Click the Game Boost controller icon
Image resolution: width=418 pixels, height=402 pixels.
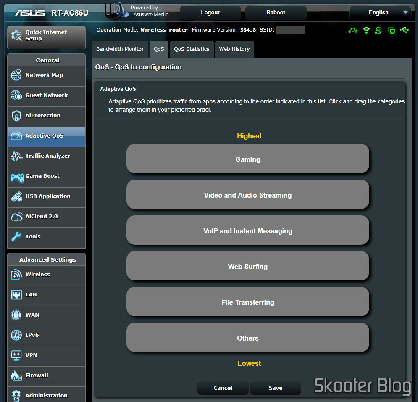(17, 177)
